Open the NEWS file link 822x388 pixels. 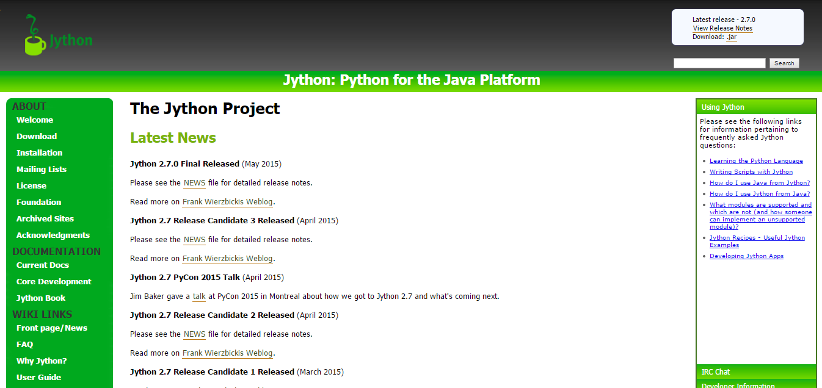pos(194,182)
